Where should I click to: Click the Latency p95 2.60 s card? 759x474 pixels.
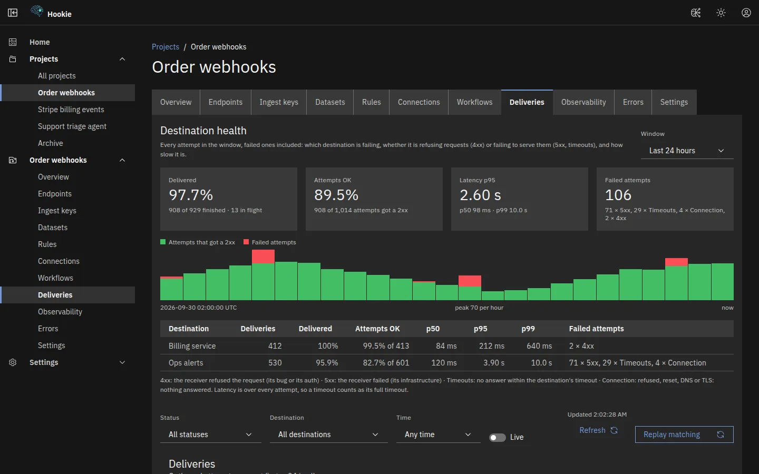tap(520, 199)
